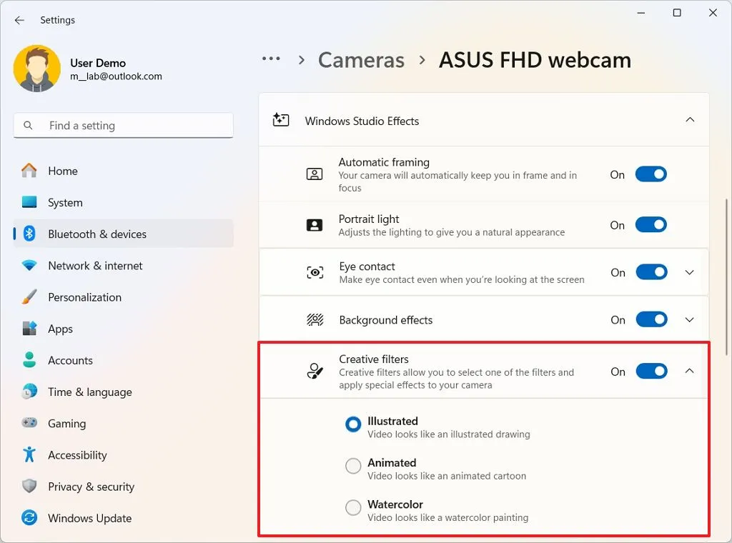Turn off Automatic framing

point(651,174)
